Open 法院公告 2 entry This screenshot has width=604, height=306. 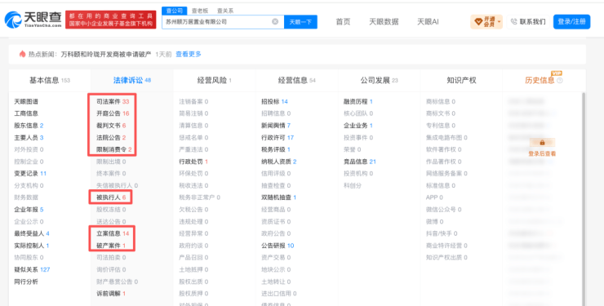click(x=111, y=137)
